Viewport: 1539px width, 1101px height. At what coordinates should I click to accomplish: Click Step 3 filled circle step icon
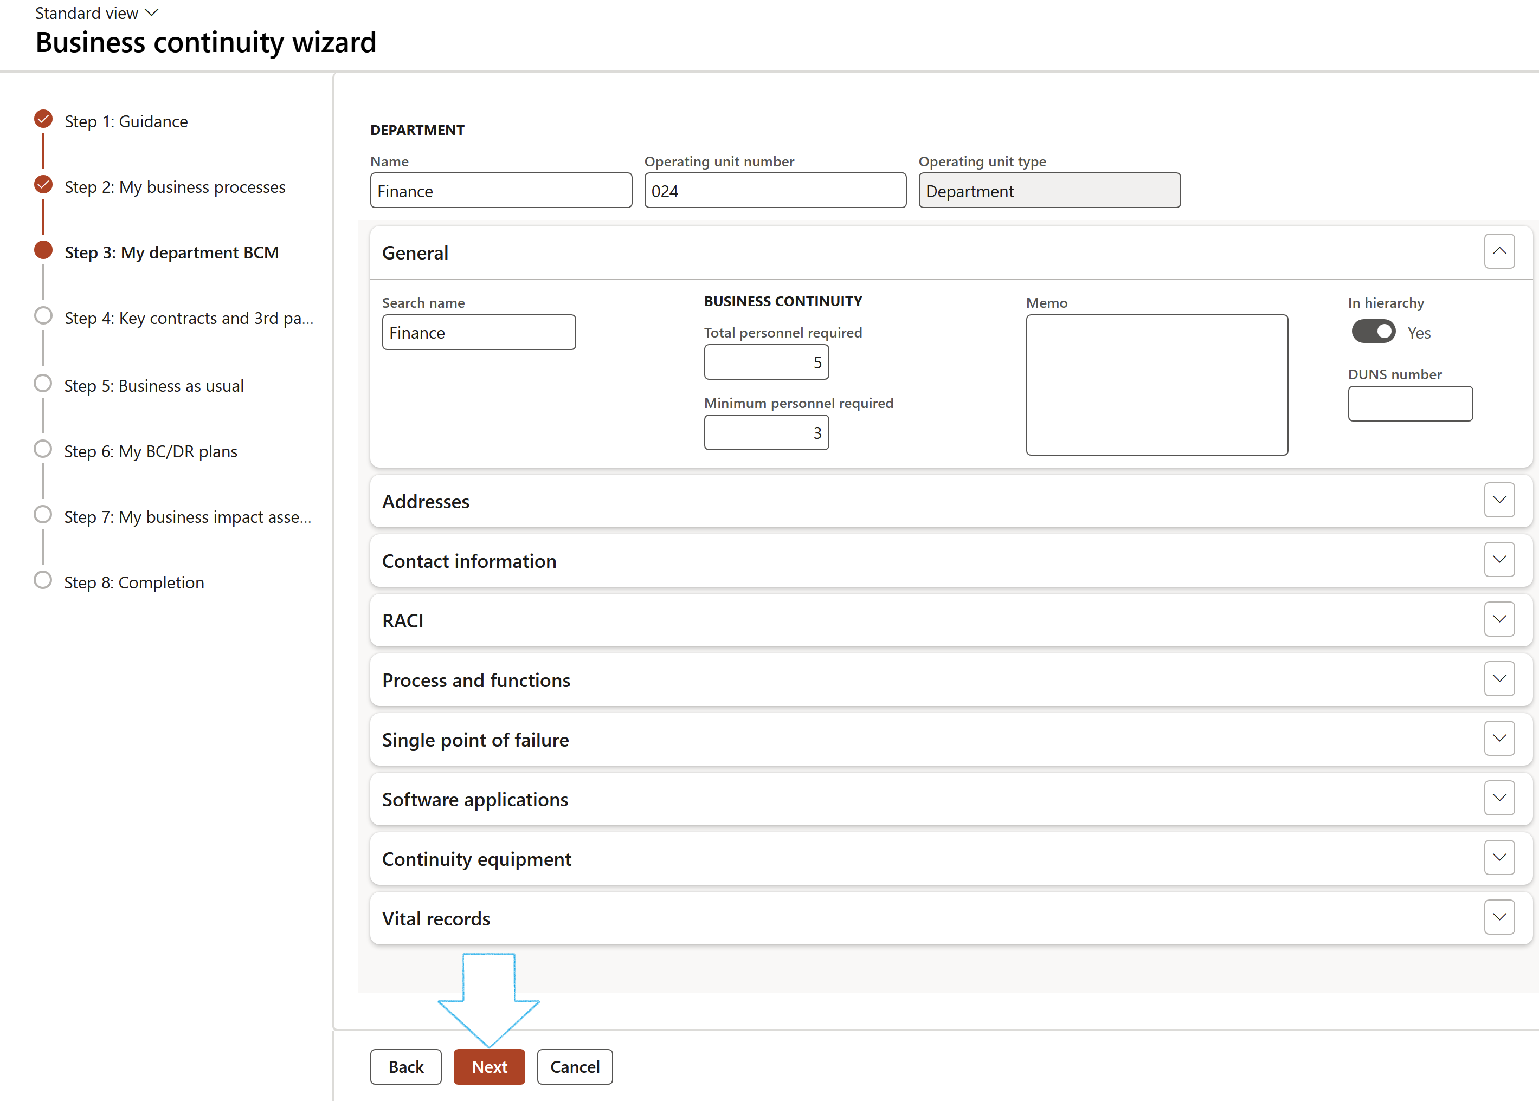pos(43,250)
